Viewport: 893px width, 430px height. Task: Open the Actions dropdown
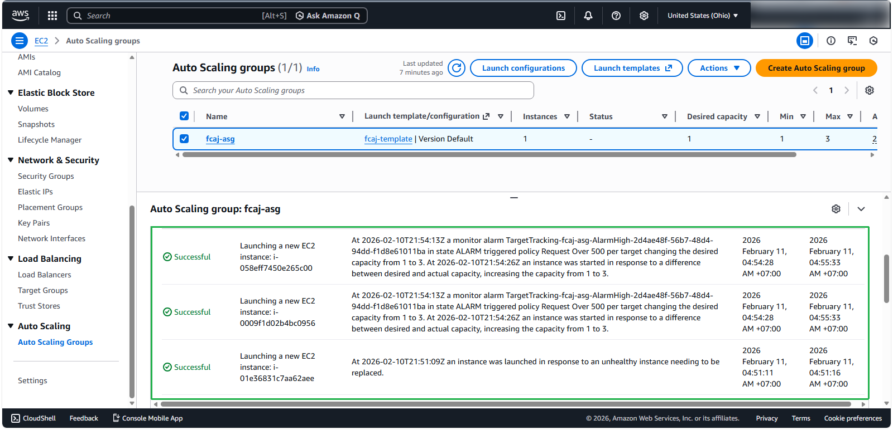pyautogui.click(x=719, y=68)
